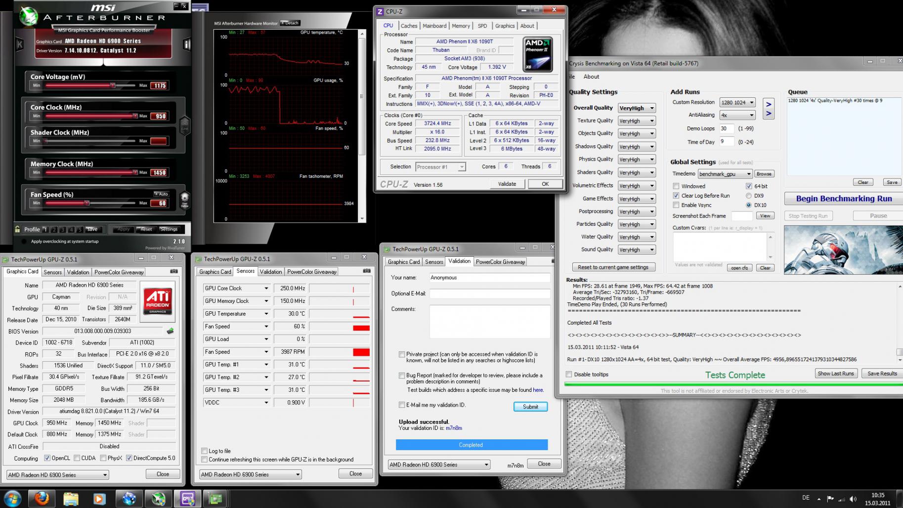Screen dimensions: 903x508
Task: Click the Demo Loops input field
Action: (727, 128)
